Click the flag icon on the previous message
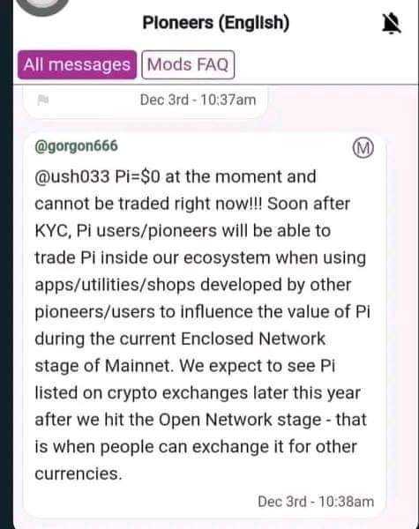 click(x=43, y=100)
